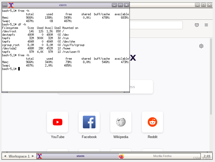Click the Firefox icon in the taskbar

tap(122, 156)
